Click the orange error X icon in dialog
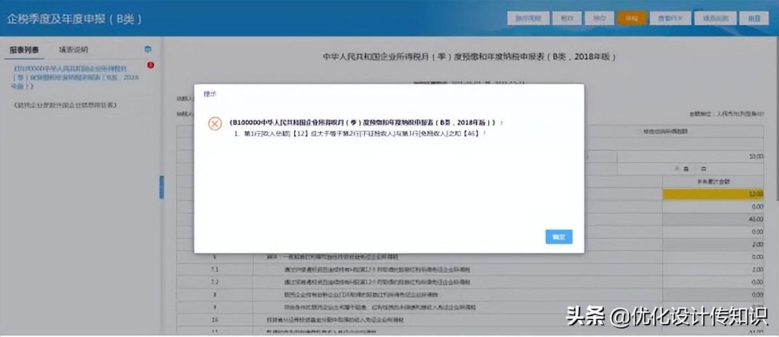 (x=215, y=123)
